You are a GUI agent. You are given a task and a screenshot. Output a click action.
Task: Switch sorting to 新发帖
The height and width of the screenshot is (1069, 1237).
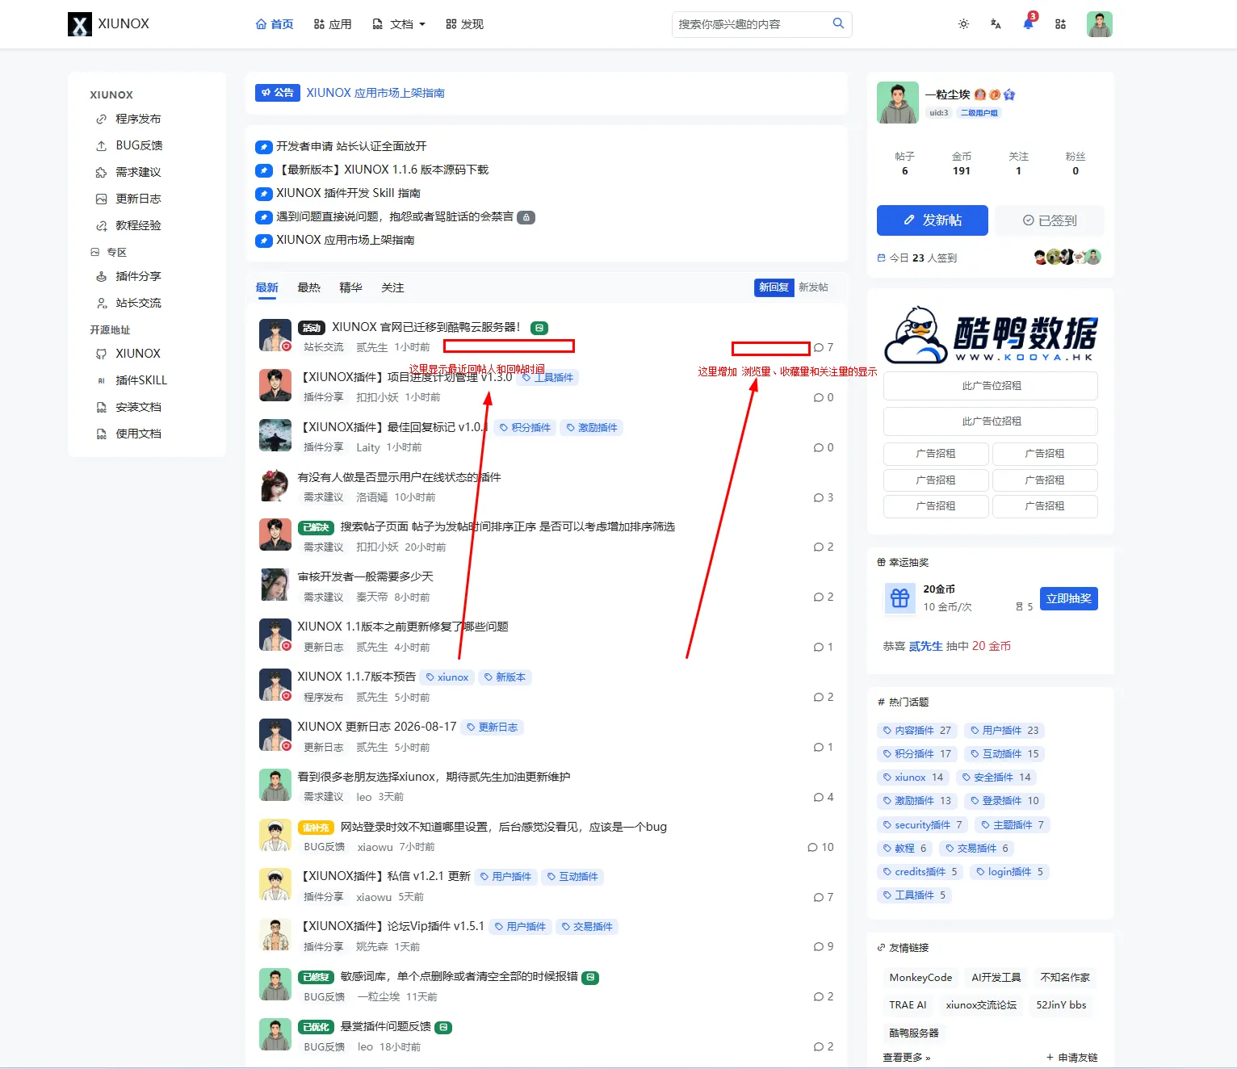coord(813,287)
